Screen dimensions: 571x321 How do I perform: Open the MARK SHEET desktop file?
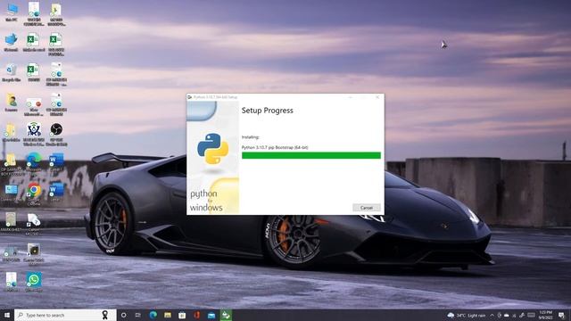coord(12,222)
